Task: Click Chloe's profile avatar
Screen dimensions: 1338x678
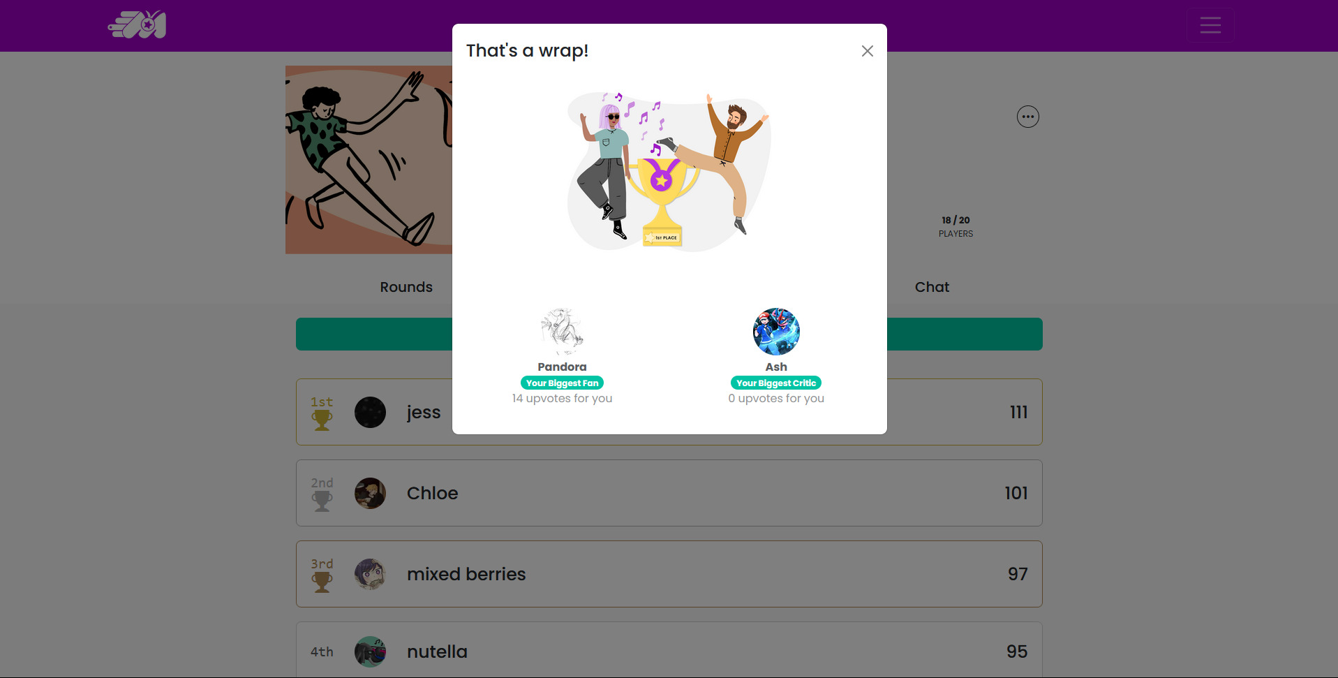Action: [x=370, y=493]
